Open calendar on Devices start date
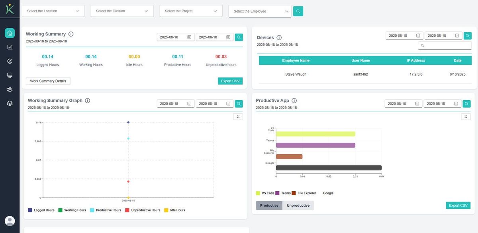The height and width of the screenshot is (233, 478). (418, 35)
